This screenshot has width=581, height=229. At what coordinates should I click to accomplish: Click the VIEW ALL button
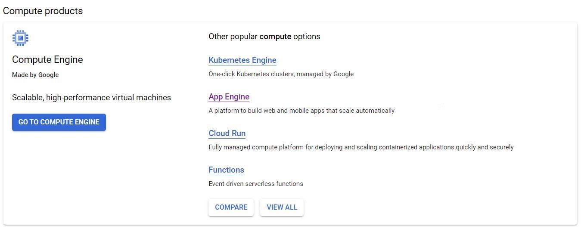(282, 207)
